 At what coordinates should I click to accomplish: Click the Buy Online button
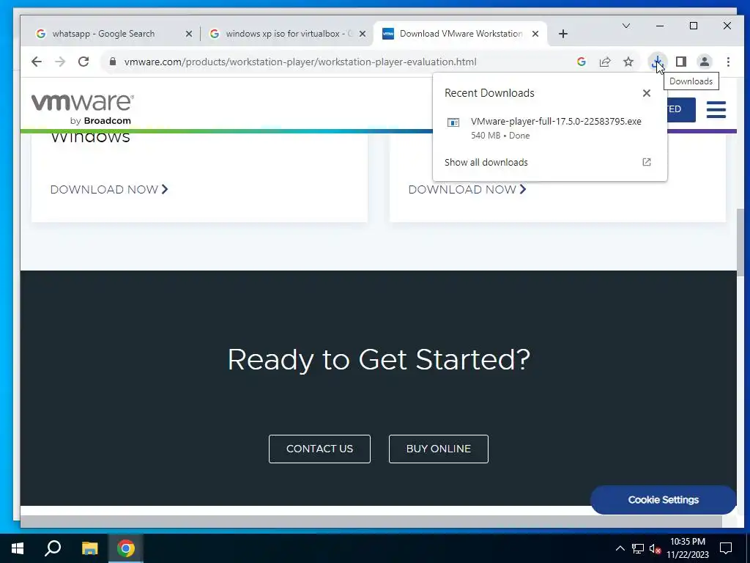pos(439,449)
